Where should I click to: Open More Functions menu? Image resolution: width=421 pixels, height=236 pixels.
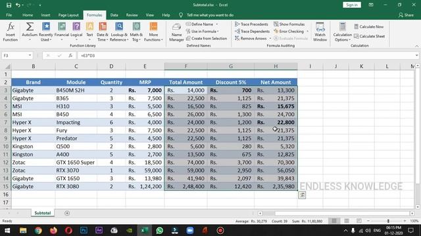(x=153, y=31)
